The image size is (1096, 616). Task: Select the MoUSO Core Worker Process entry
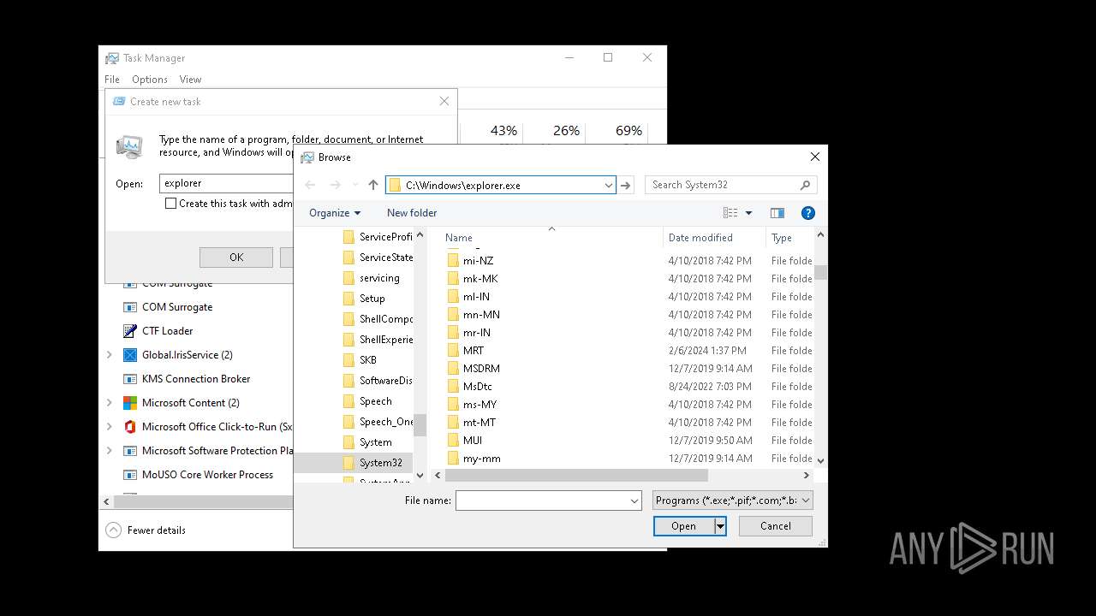[x=207, y=475]
